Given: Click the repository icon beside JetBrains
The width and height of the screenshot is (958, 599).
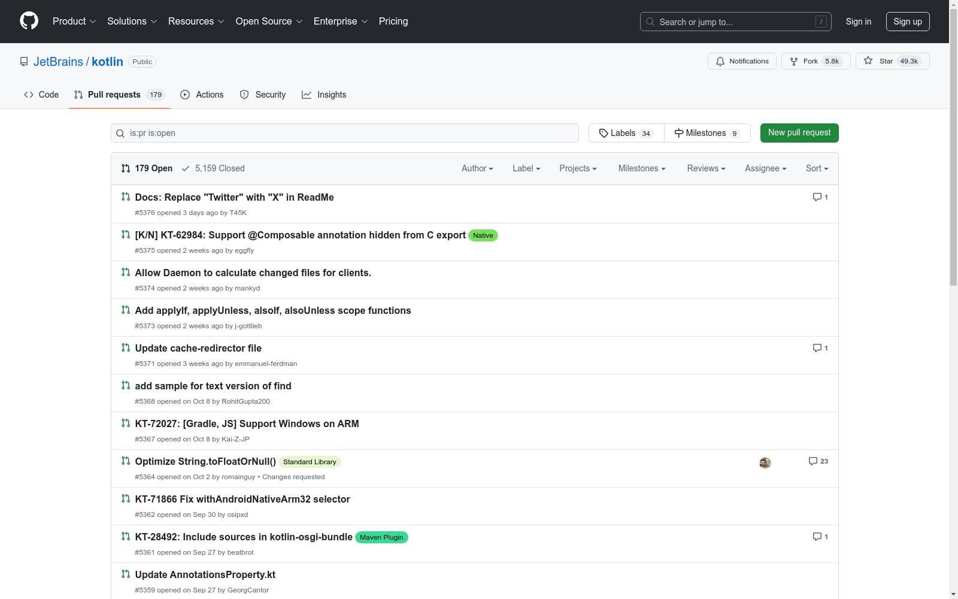Looking at the screenshot, I should (x=24, y=62).
